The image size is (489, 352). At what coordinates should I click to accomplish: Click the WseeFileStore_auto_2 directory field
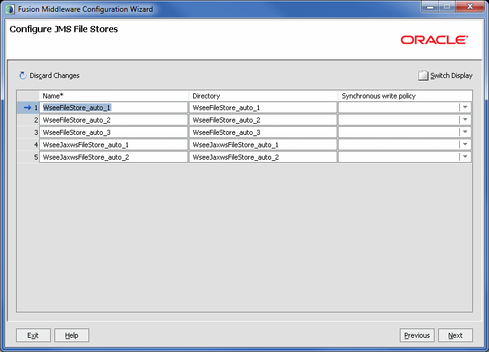pyautogui.click(x=262, y=120)
